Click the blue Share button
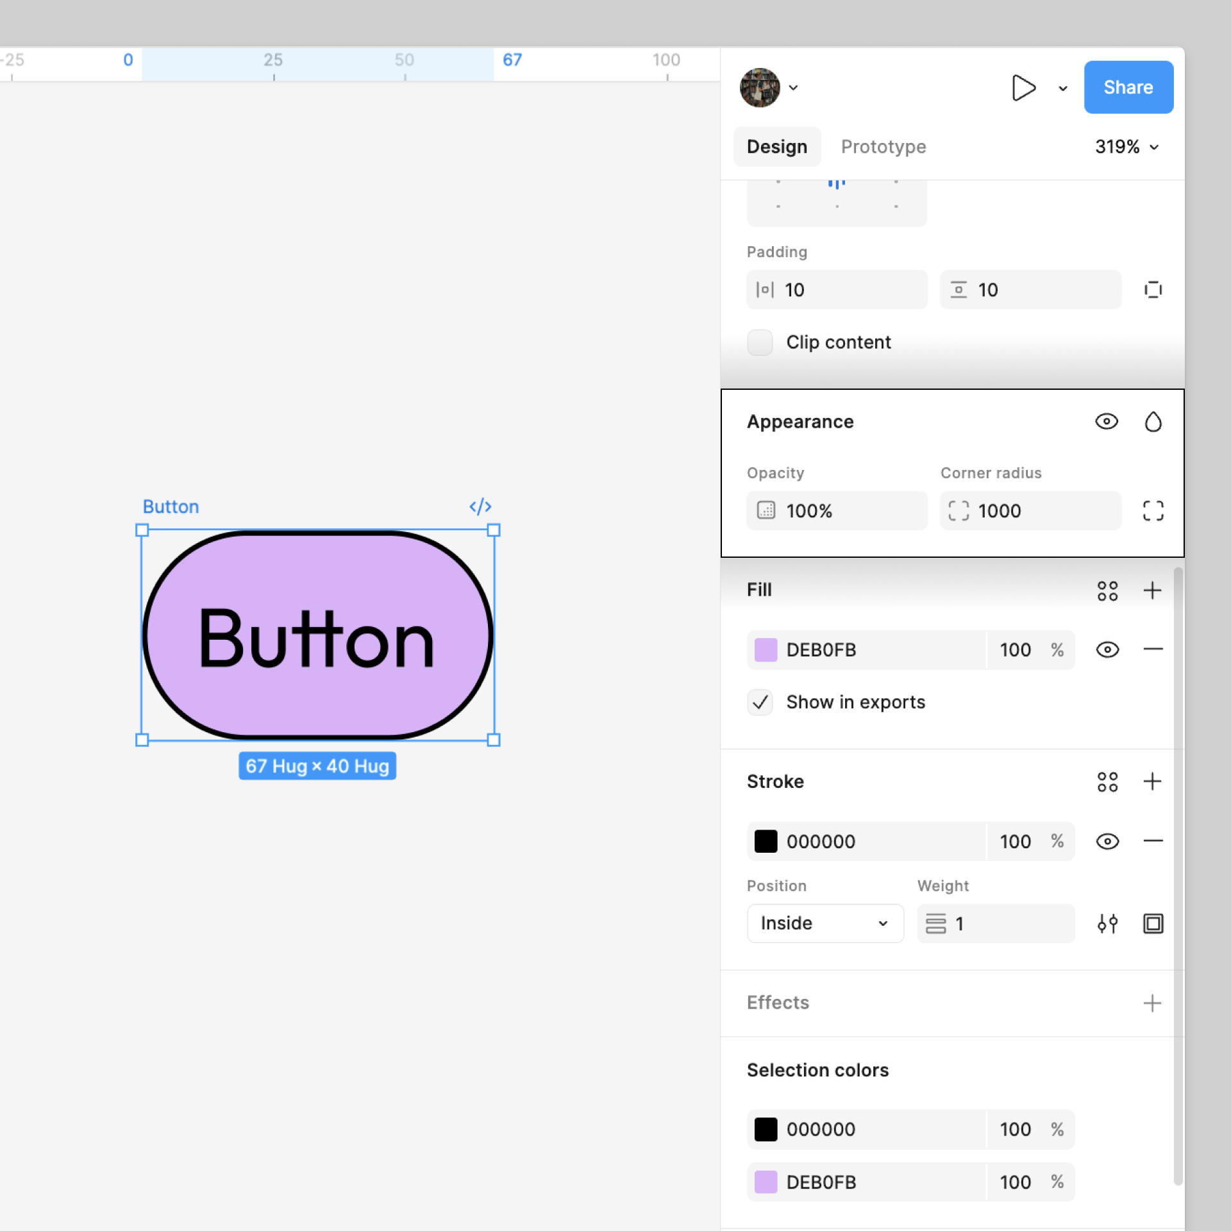The width and height of the screenshot is (1231, 1231). click(1128, 87)
